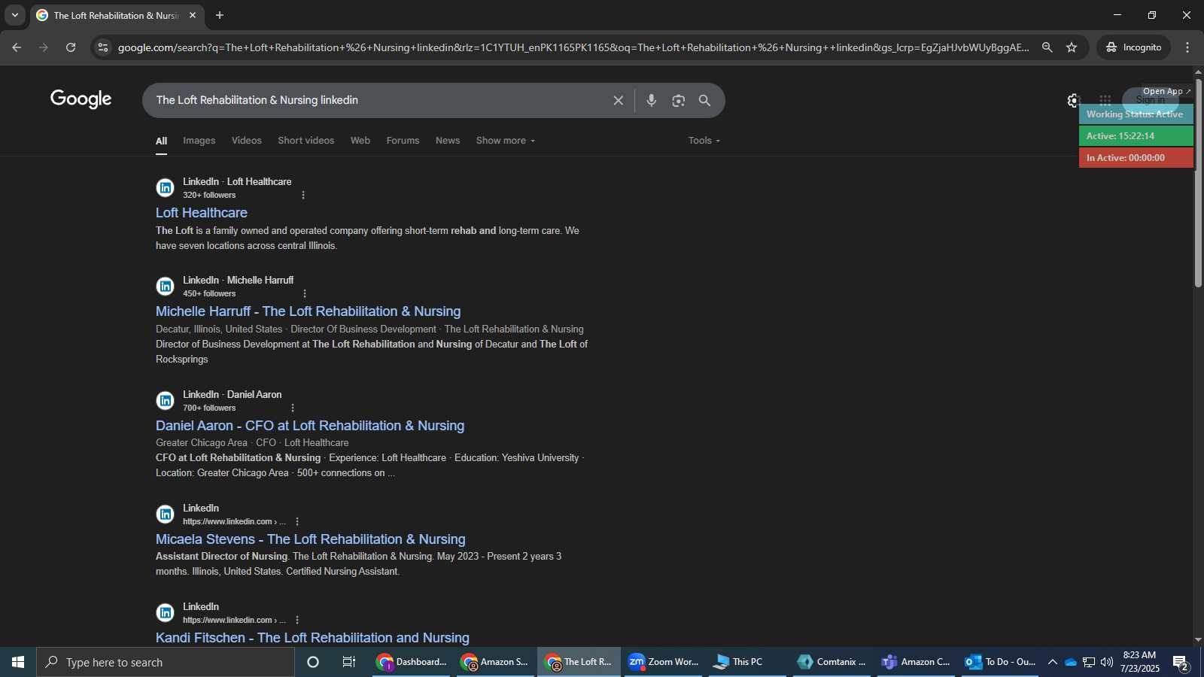Switch to Dashboard Chrome taskbar window
The width and height of the screenshot is (1204, 677).
(x=411, y=662)
